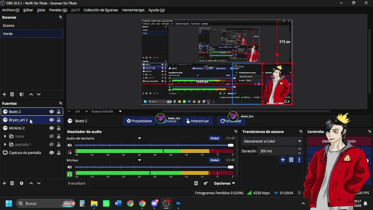Undock the Escenas panel
This screenshot has width=373, height=210.
pos(61,17)
